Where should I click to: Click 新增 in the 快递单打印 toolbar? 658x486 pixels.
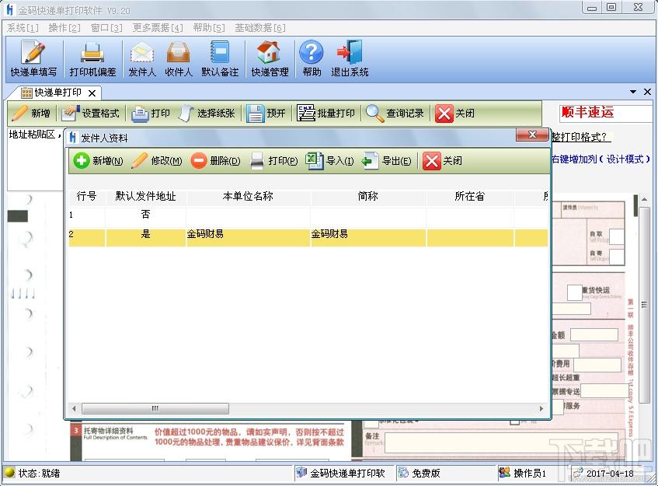click(x=31, y=113)
